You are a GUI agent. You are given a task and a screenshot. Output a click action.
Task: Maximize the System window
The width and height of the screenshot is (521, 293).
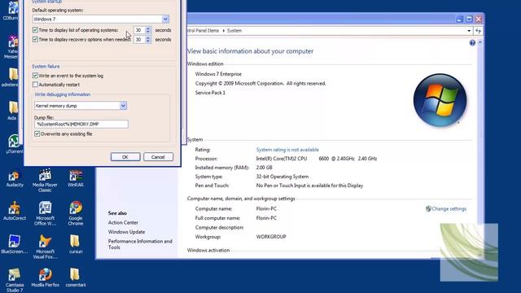(469, 20)
